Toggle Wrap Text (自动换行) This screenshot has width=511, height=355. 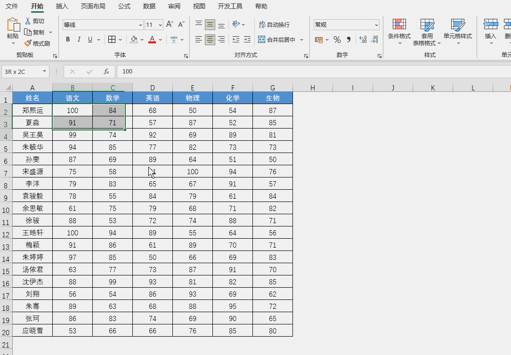(275, 24)
